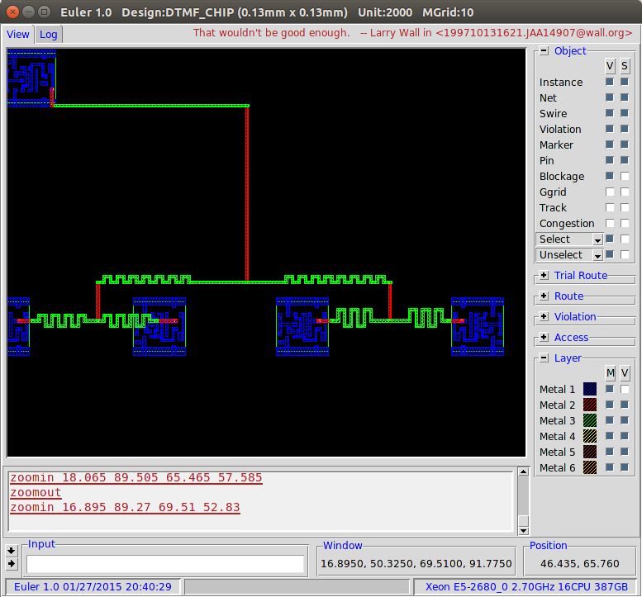Toggle Pin selectable checkbox
The image size is (642, 597).
point(625,160)
